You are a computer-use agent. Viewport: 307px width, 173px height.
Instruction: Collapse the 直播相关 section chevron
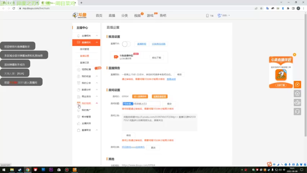point(97,42)
